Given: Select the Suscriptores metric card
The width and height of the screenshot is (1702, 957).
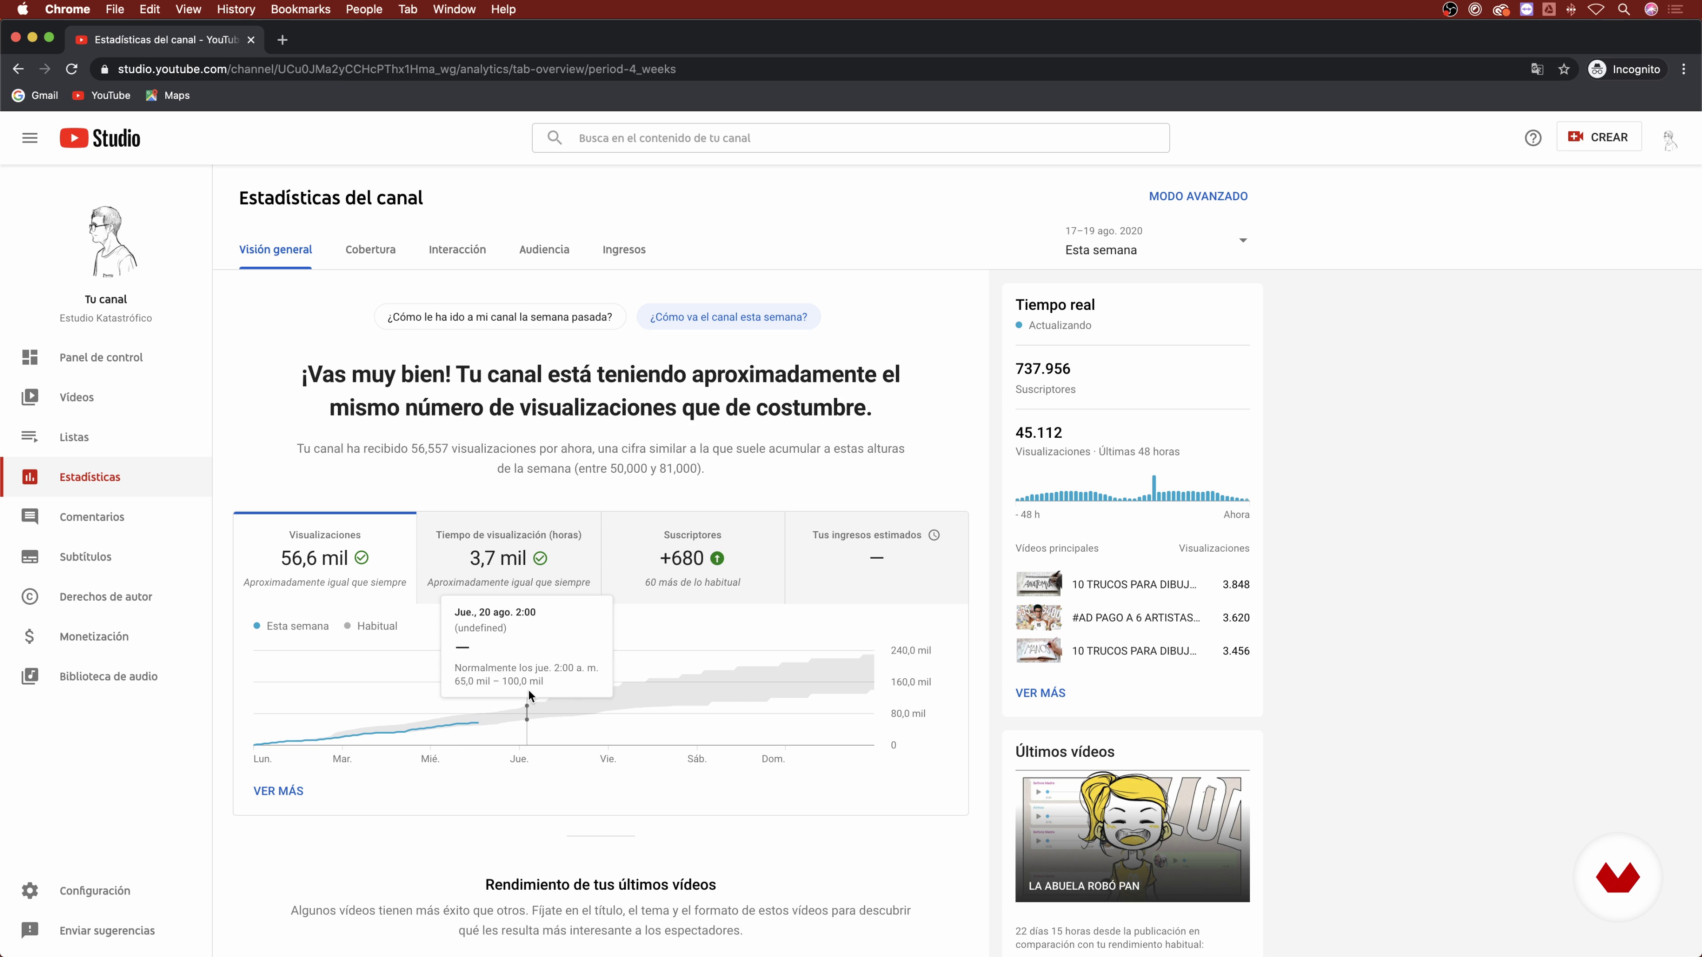Looking at the screenshot, I should (x=692, y=558).
